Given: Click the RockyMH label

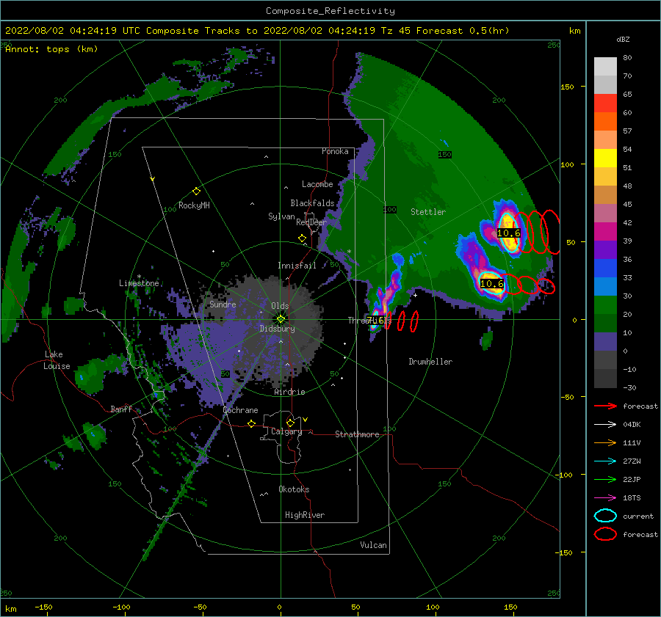Looking at the screenshot, I should point(194,205).
